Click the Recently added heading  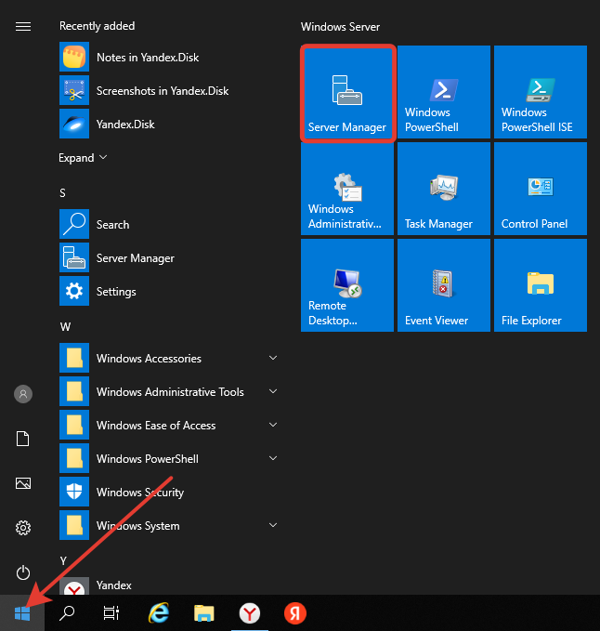97,26
